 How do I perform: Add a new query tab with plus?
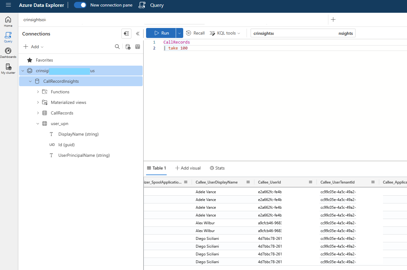tap(333, 20)
